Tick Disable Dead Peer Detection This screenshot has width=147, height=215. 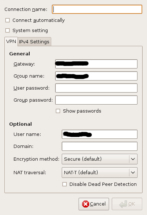(65, 184)
